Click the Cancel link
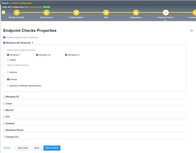 pos(7,148)
